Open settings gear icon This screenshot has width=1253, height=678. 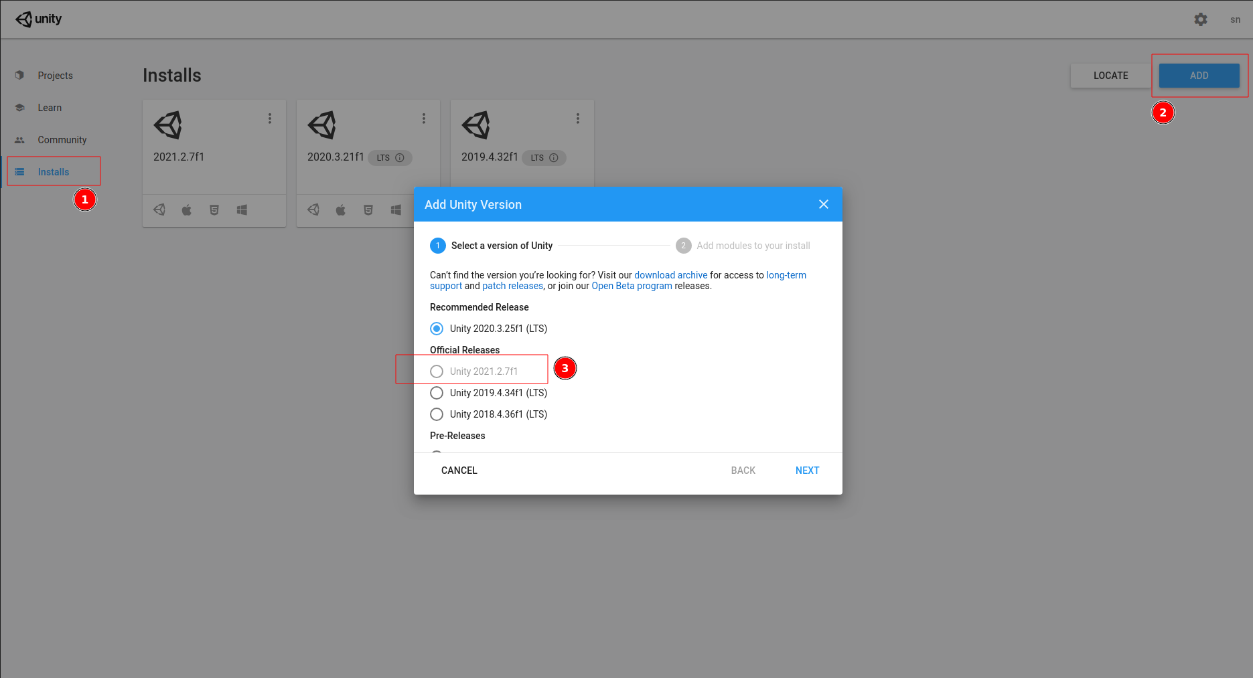[1201, 19]
